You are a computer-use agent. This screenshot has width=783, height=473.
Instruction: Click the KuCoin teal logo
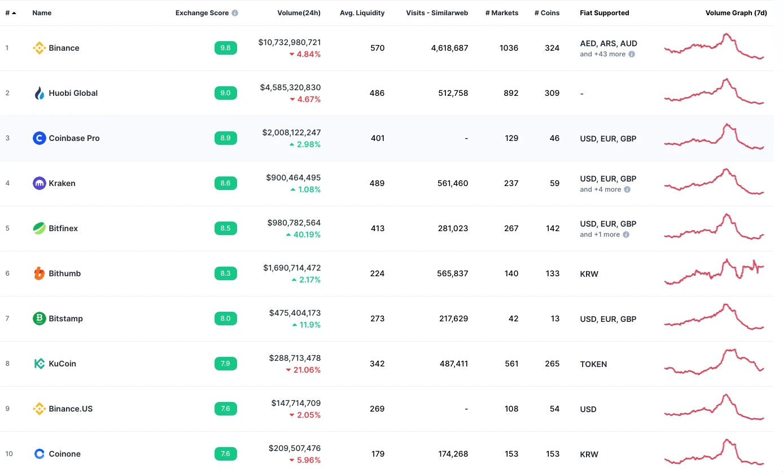39,364
